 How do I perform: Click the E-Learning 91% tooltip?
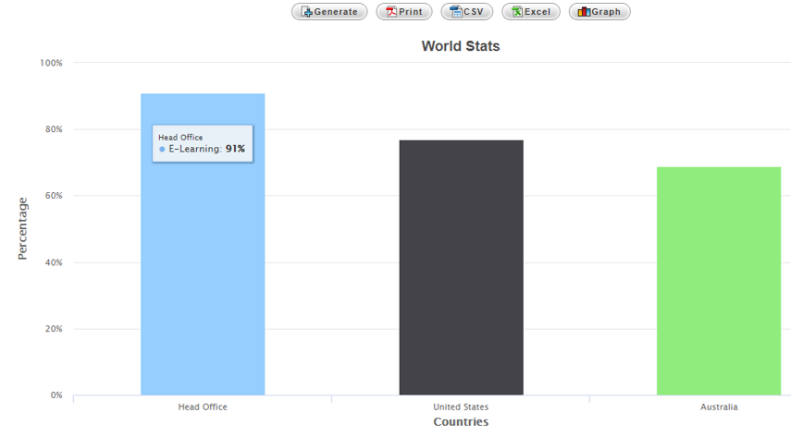203,143
